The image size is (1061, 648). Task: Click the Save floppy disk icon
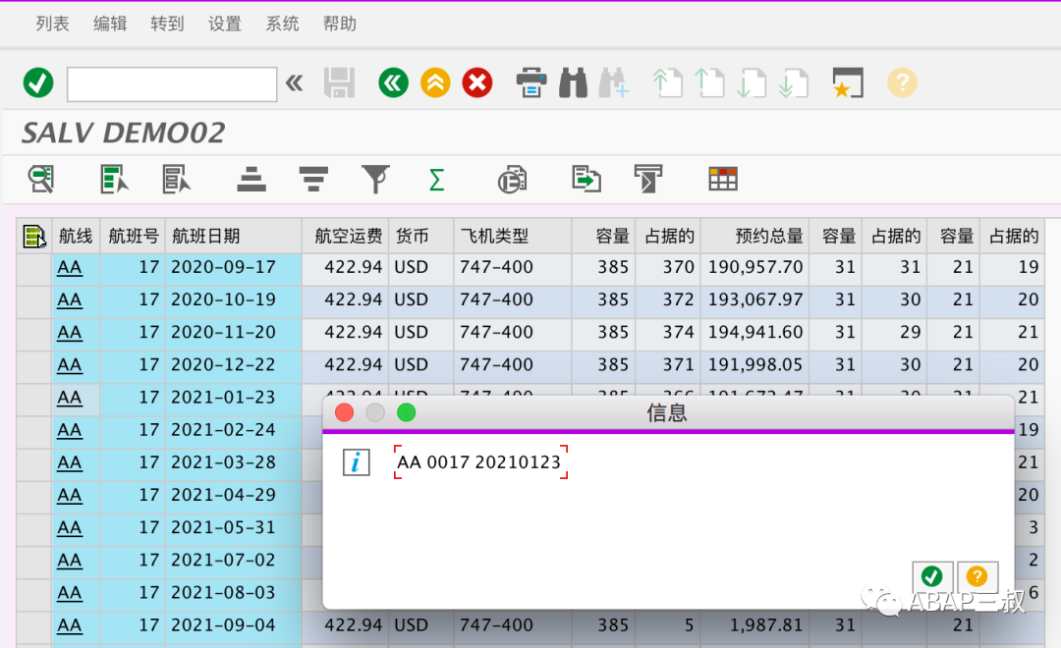coord(339,83)
